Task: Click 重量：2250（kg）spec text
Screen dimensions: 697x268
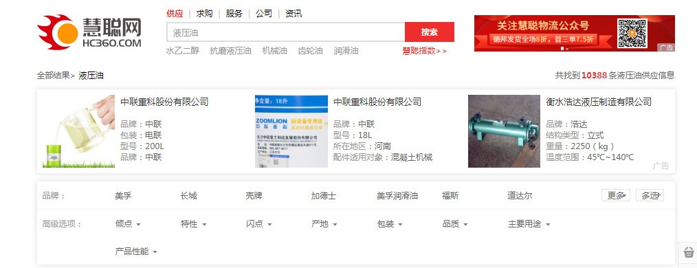Action: point(580,146)
